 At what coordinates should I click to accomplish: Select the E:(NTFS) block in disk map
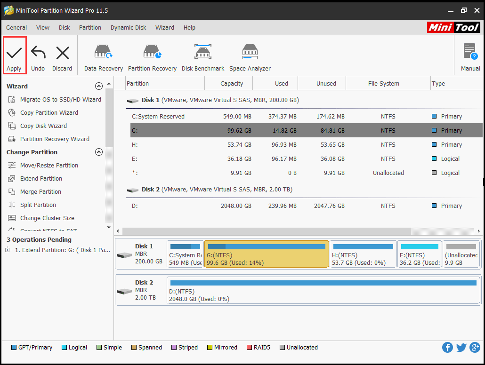[x=419, y=254]
